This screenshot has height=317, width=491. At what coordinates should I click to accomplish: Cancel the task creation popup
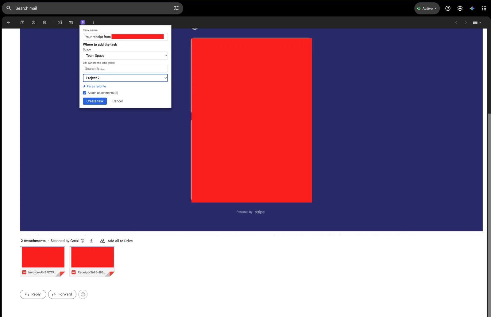(x=118, y=101)
